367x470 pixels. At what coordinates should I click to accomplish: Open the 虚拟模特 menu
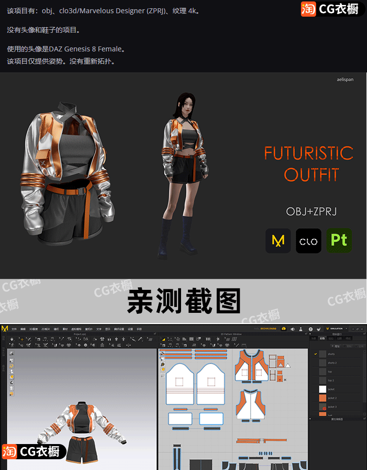(76, 329)
